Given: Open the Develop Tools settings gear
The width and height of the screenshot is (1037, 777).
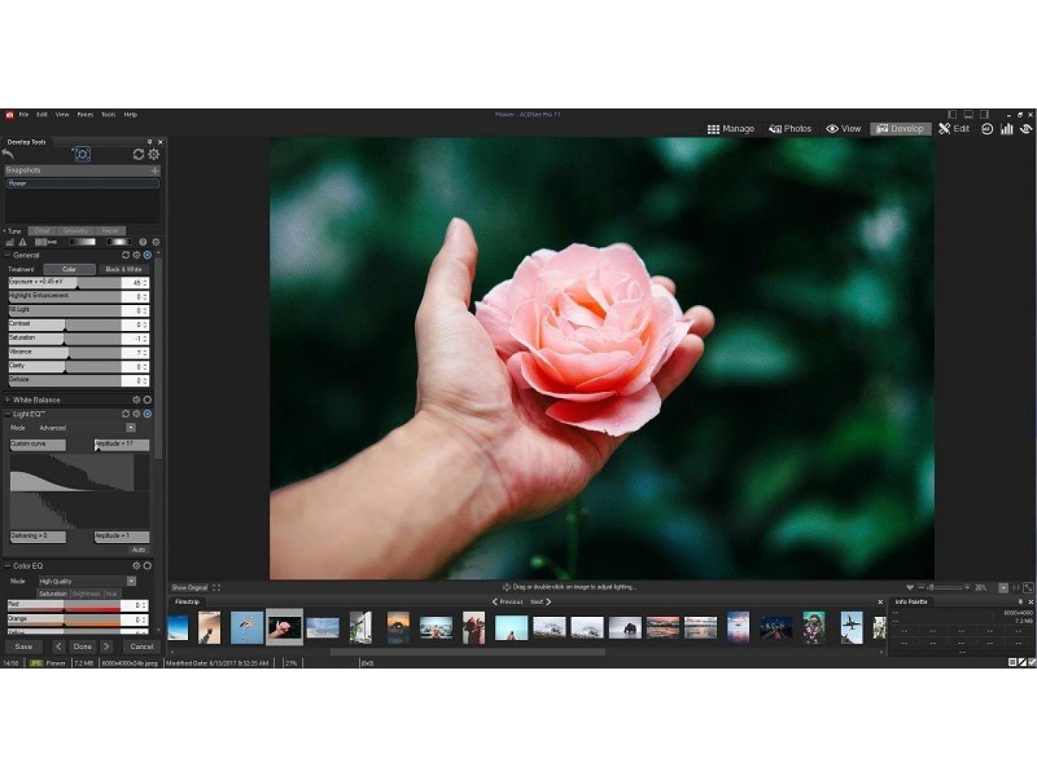Looking at the screenshot, I should pyautogui.click(x=153, y=154).
